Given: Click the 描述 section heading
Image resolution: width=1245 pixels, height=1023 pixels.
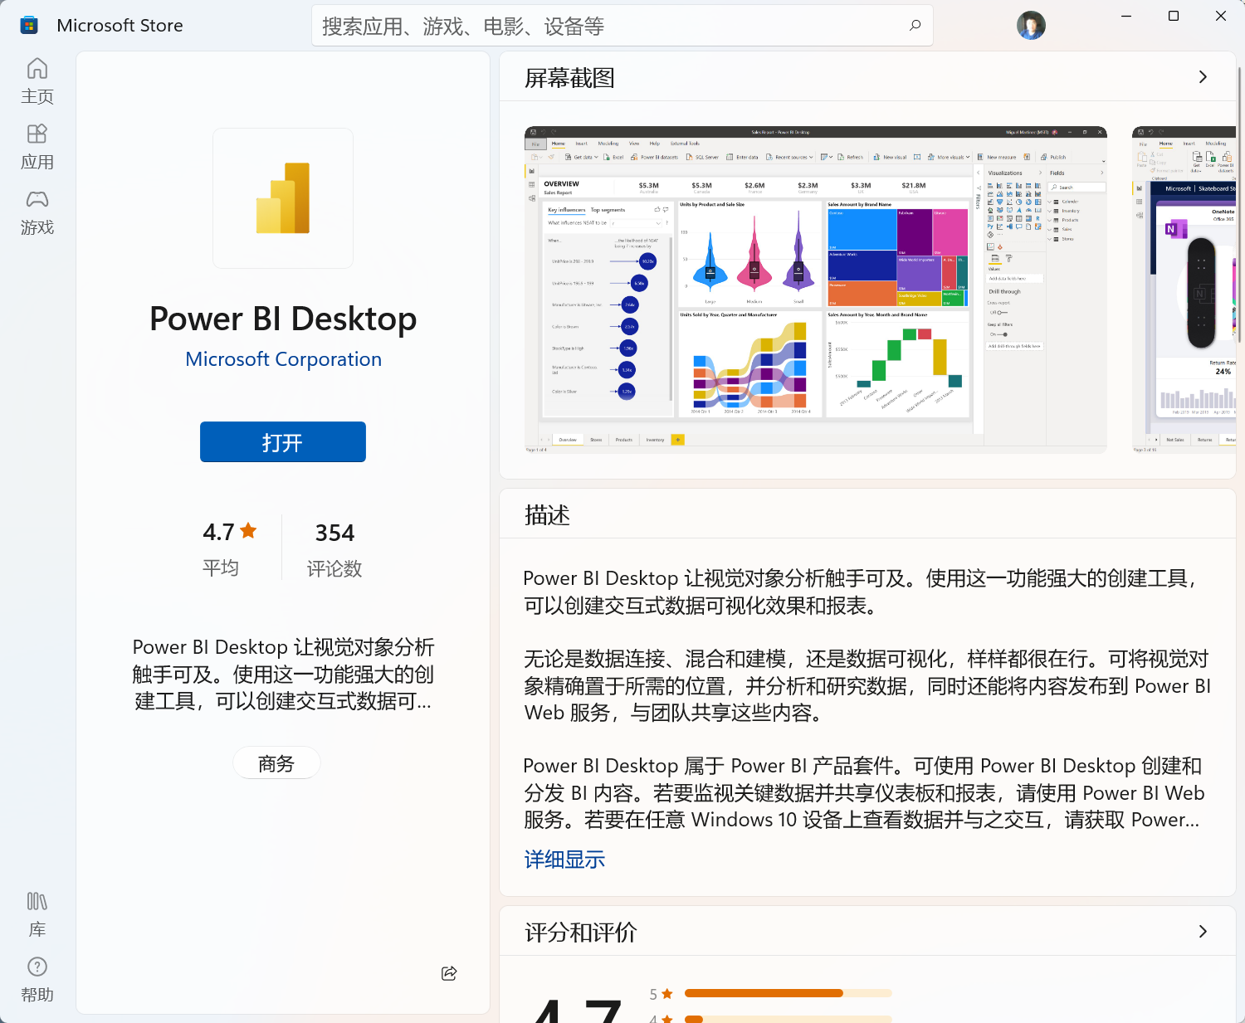Looking at the screenshot, I should pyautogui.click(x=547, y=515).
